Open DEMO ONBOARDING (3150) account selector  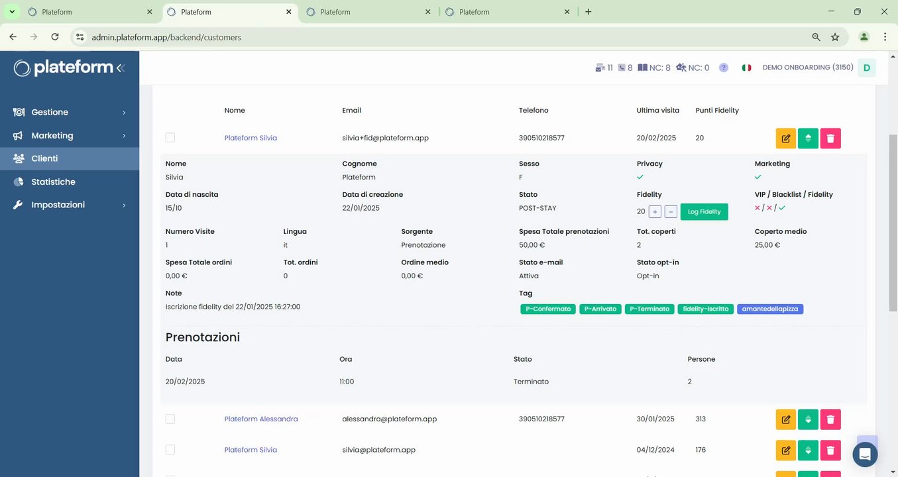click(808, 68)
